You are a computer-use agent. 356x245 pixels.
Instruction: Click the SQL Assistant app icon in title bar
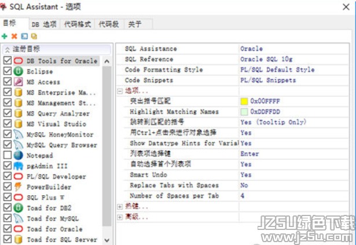(3, 6)
